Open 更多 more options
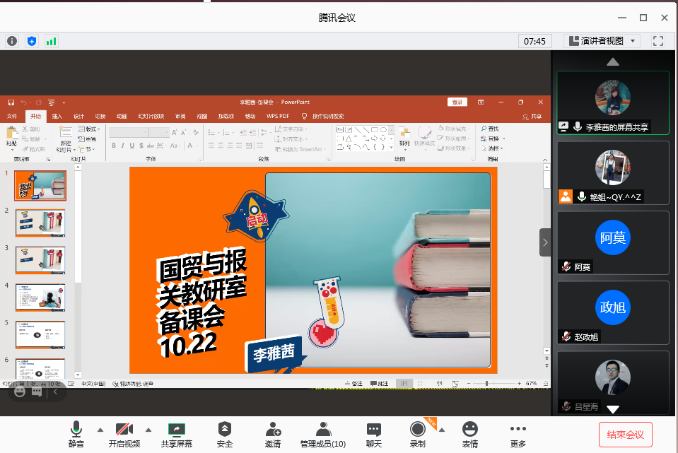678x453 pixels. 518,434
